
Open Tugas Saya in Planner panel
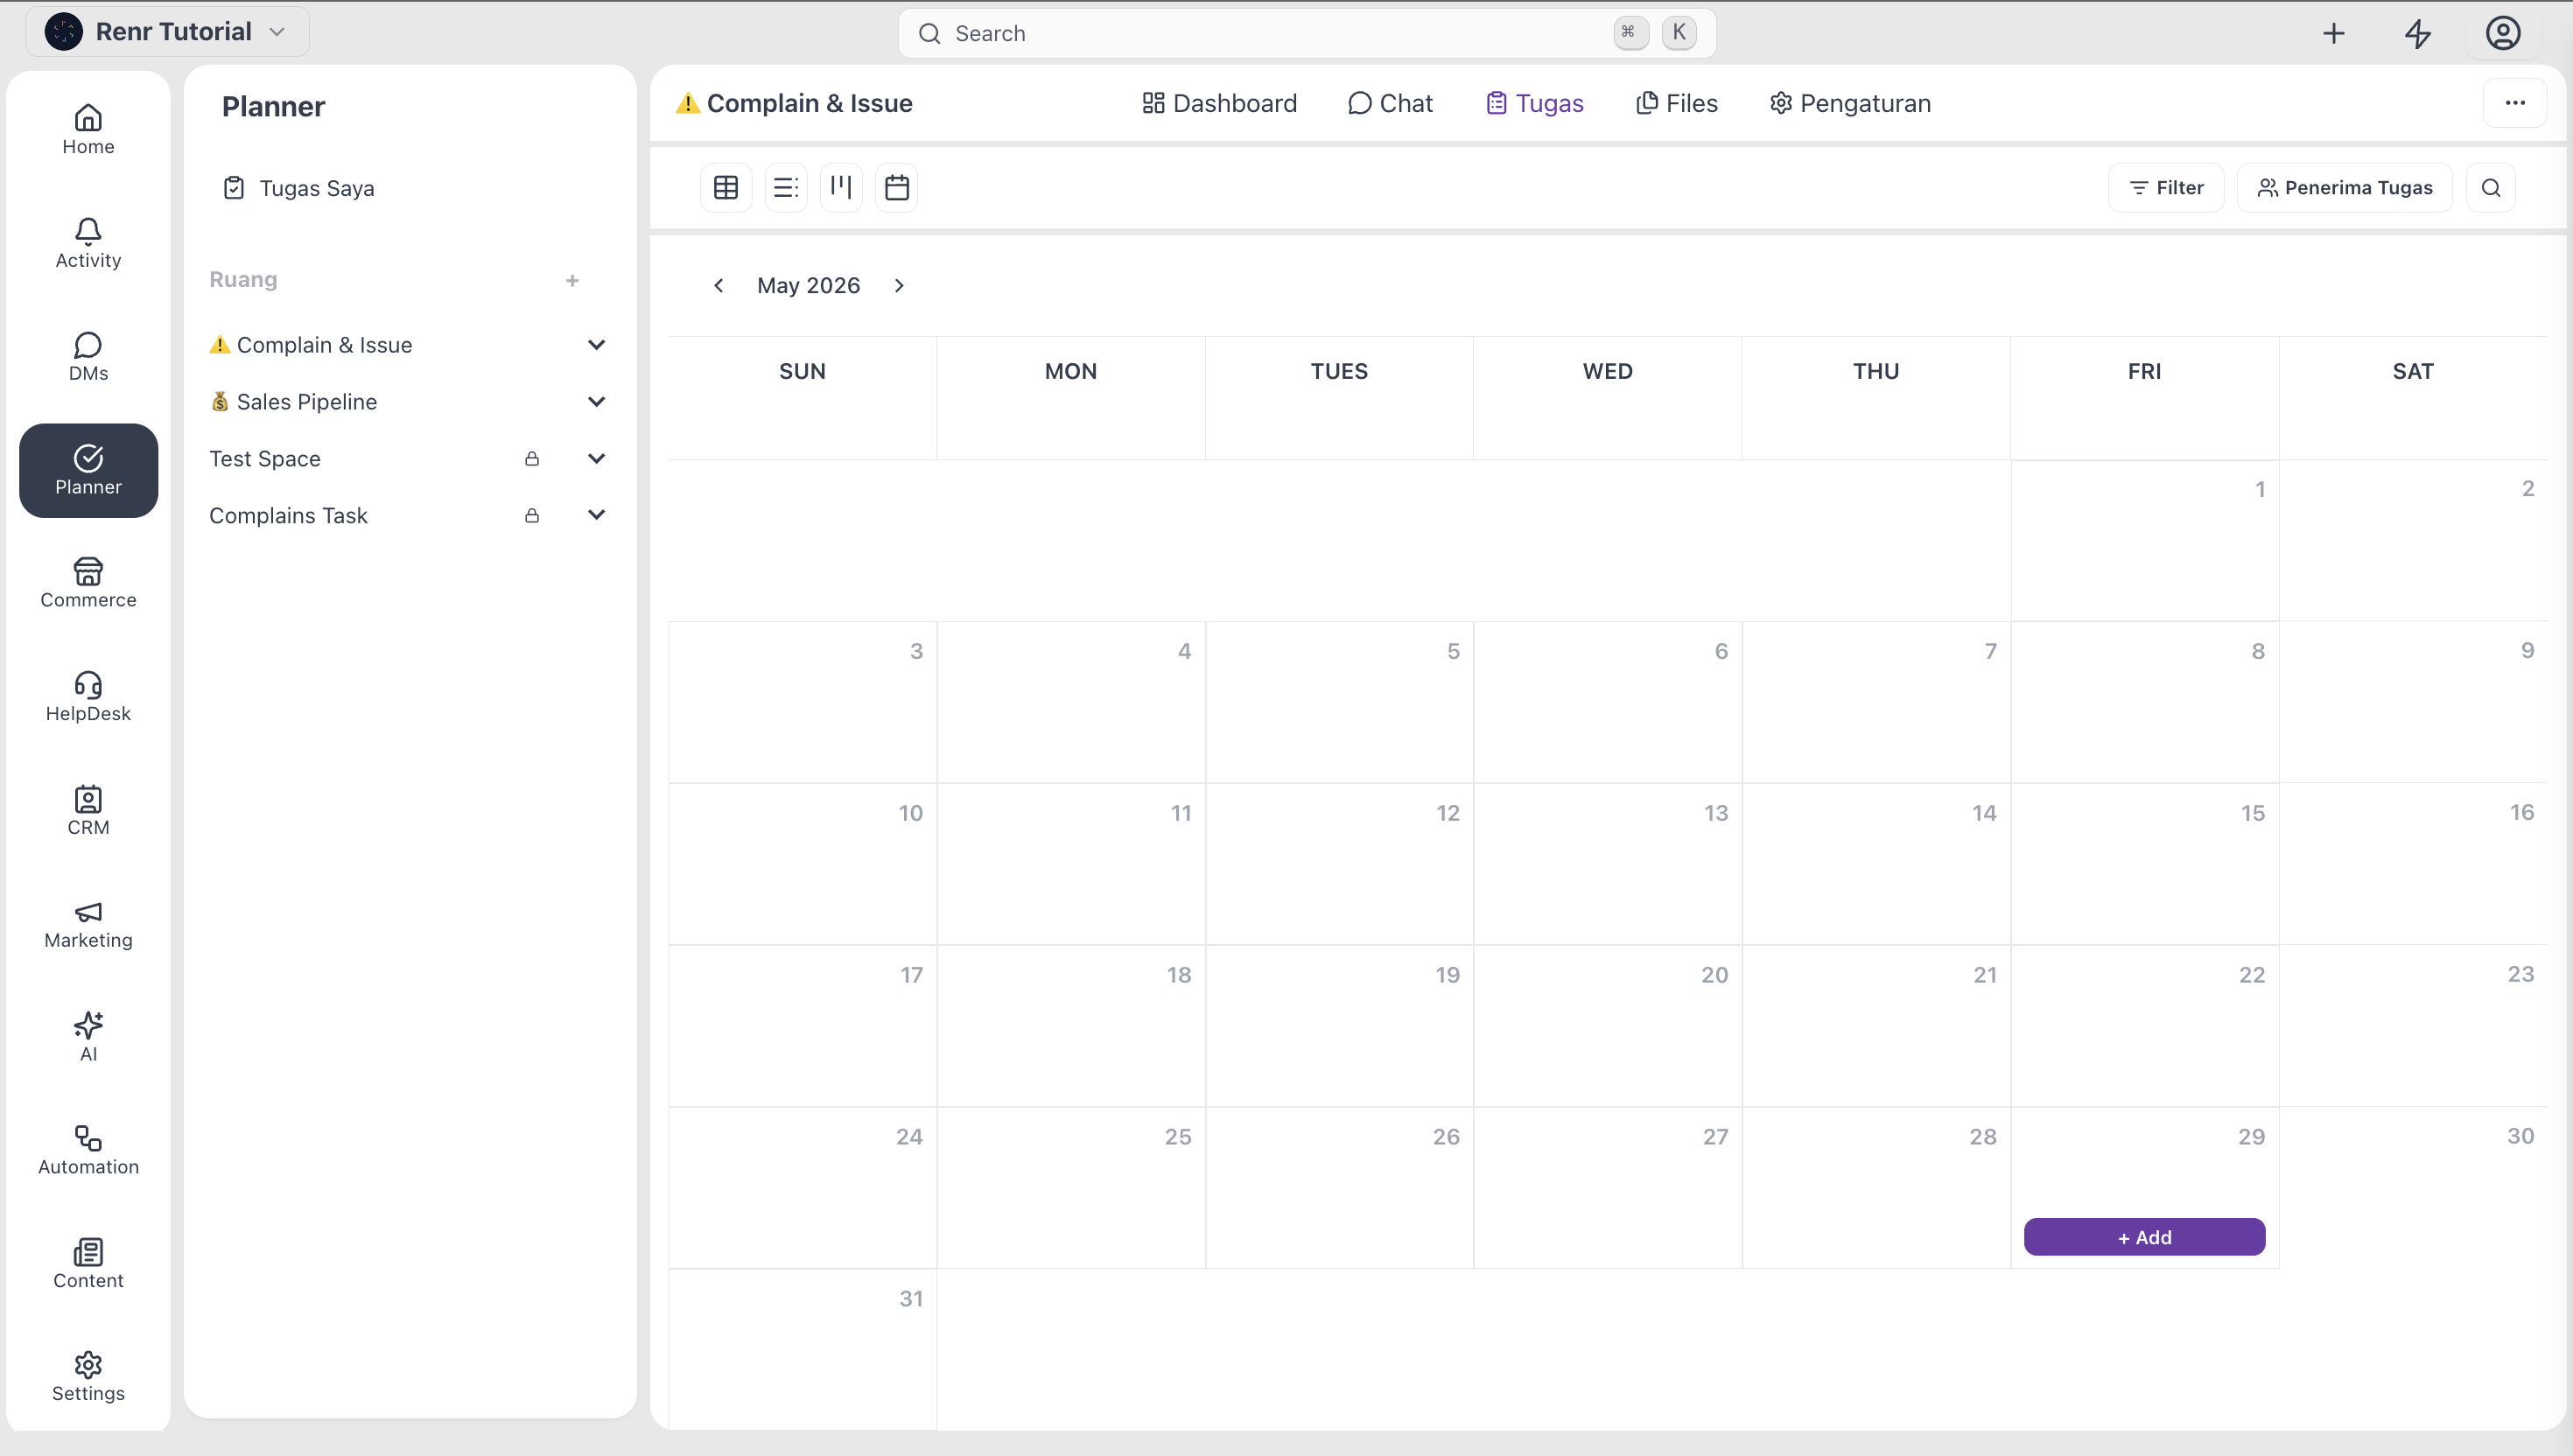click(x=298, y=188)
